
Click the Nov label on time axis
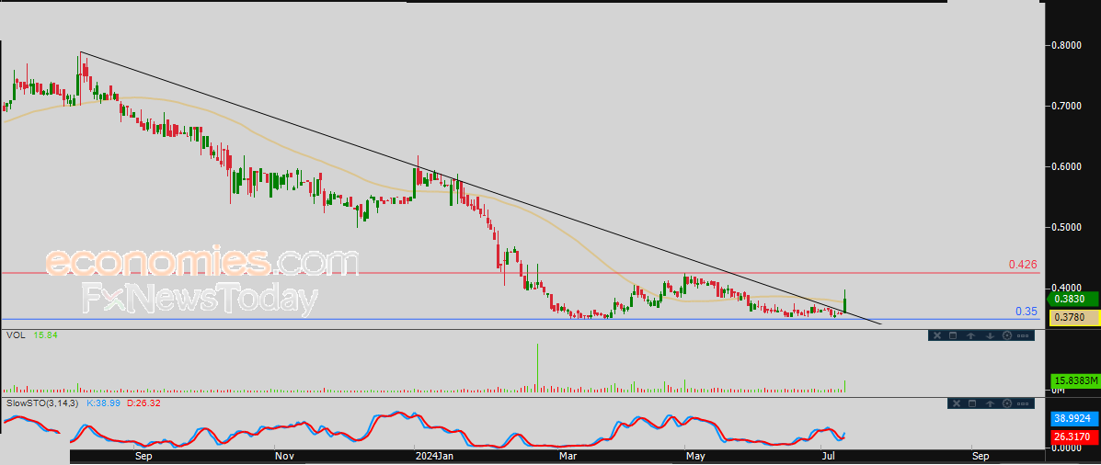pyautogui.click(x=283, y=457)
